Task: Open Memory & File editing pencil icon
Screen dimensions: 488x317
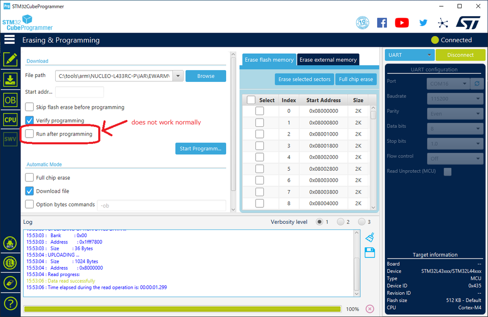Action: tap(10, 59)
